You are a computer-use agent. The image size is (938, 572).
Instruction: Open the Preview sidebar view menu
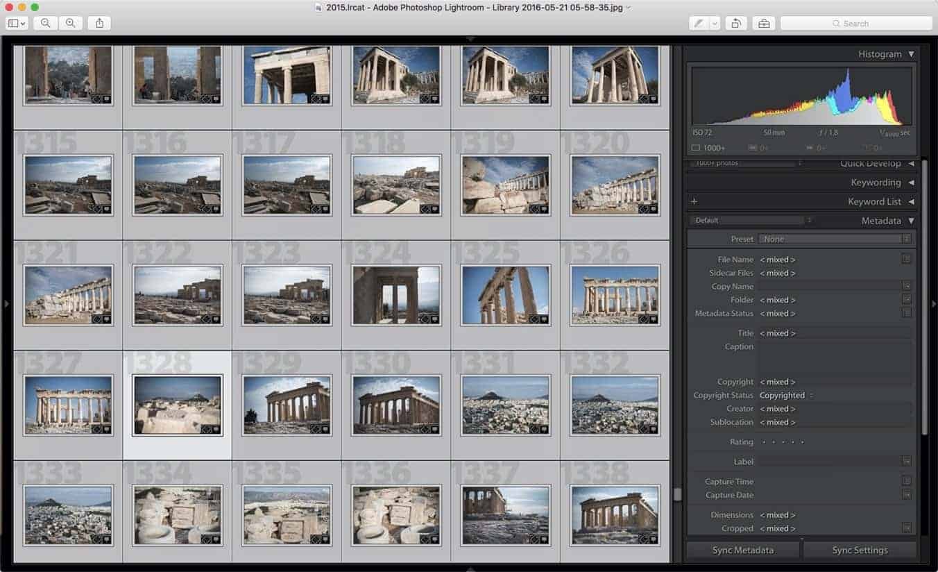16,23
